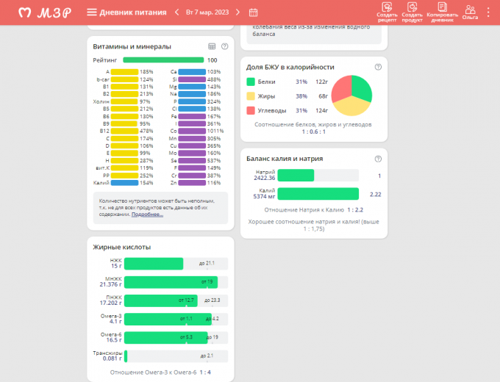Open the calendar date picker icon
This screenshot has height=382, width=500.
[x=254, y=12]
